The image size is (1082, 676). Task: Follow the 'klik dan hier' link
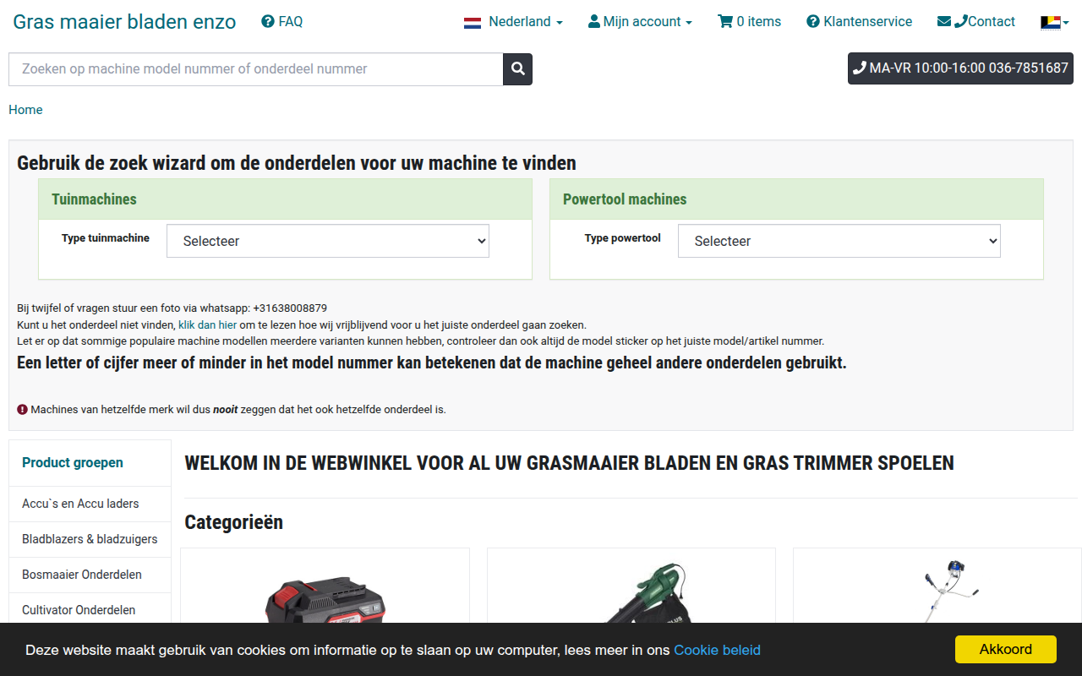pos(207,324)
